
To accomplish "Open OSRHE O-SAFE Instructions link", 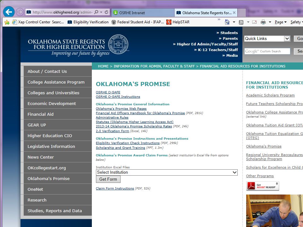I will 118,97.
